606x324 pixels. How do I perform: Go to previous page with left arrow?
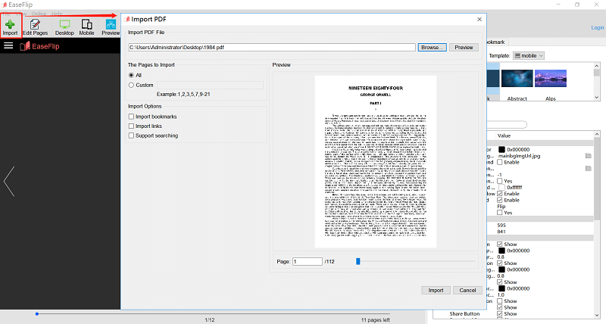[8, 182]
